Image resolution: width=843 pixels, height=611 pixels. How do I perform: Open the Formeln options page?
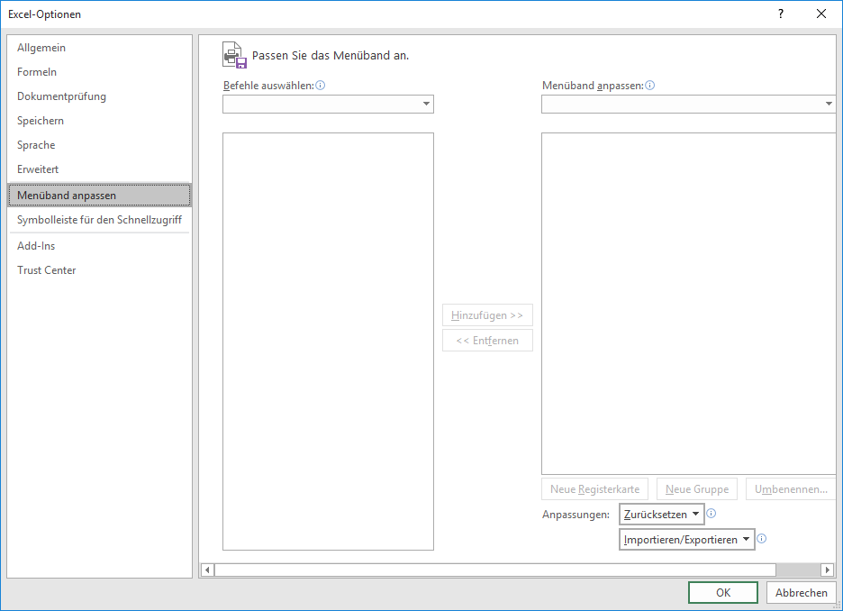99,71
